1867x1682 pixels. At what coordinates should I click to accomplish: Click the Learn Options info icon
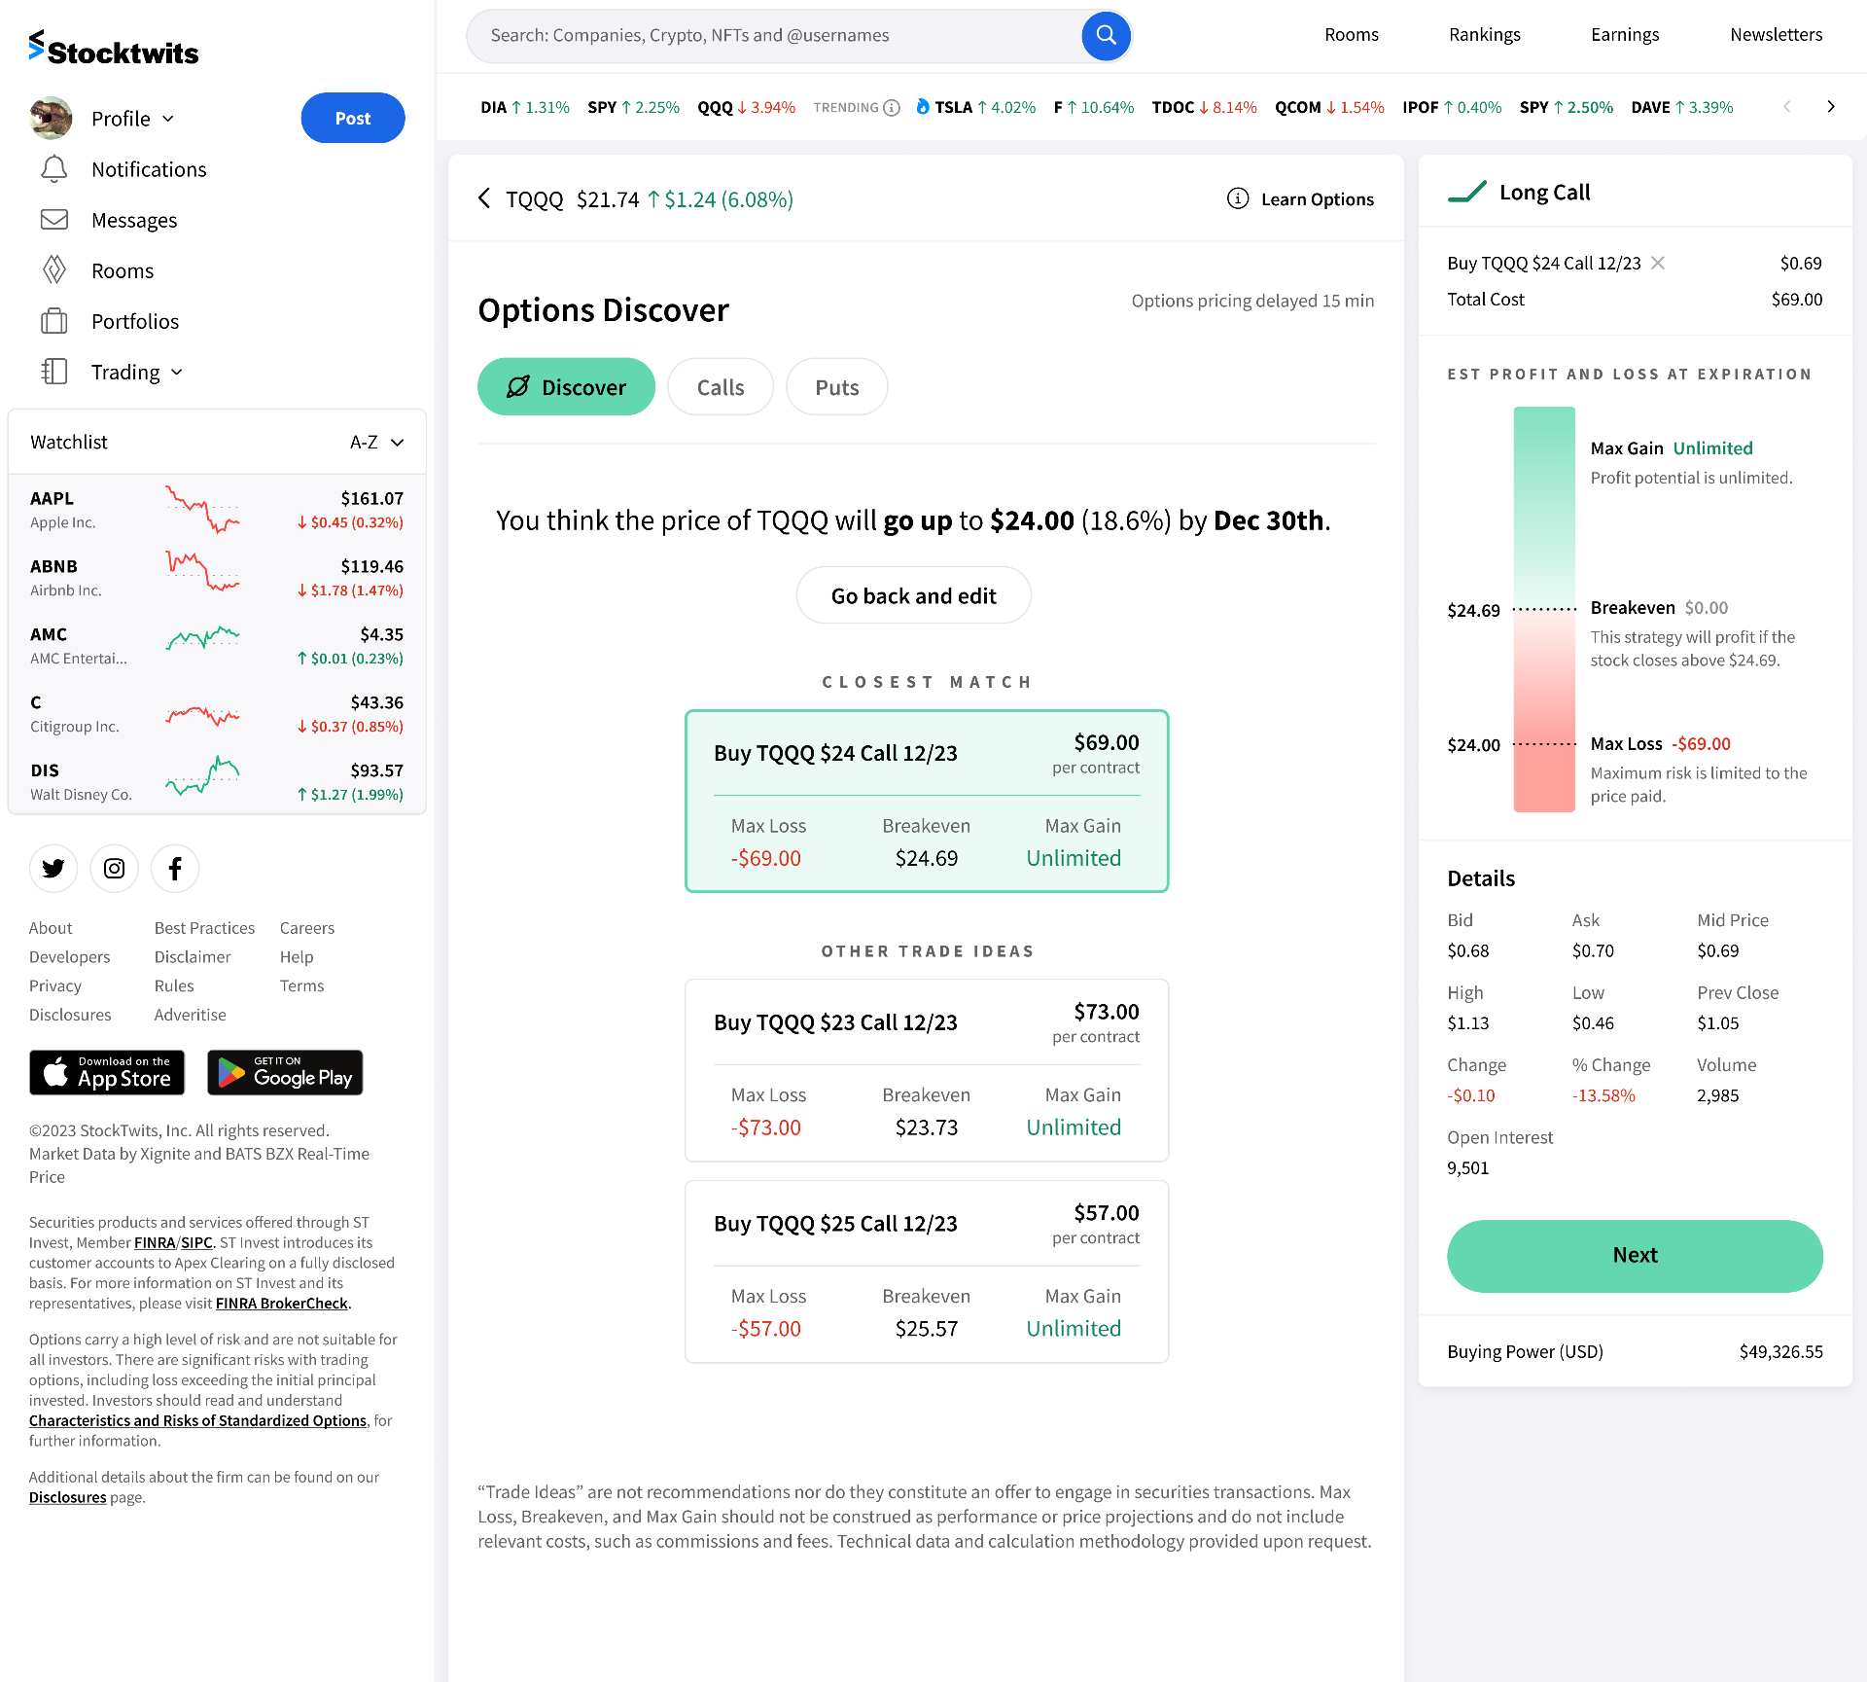(x=1236, y=198)
